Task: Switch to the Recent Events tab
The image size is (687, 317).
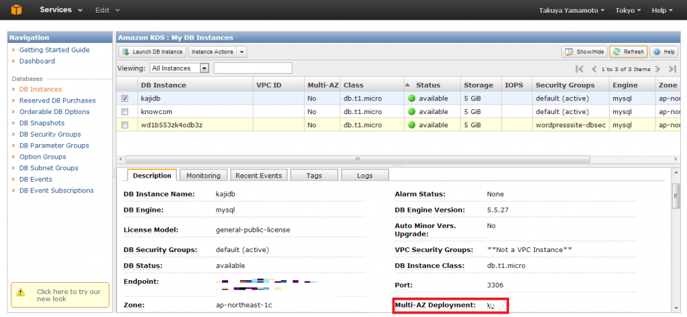Action: pos(258,176)
